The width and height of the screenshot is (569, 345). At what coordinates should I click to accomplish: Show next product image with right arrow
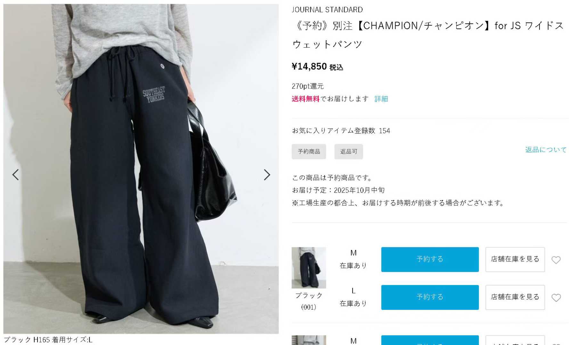click(x=267, y=175)
